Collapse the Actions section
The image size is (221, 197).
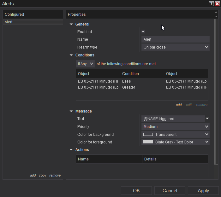tap(71, 150)
